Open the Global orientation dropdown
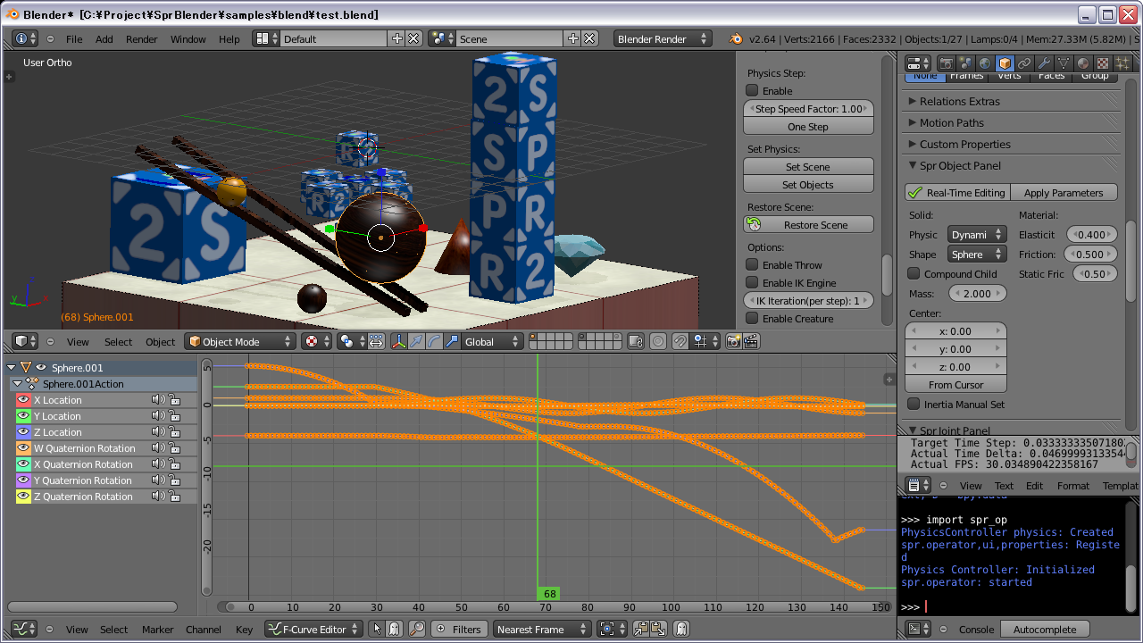The image size is (1143, 643). tap(490, 341)
